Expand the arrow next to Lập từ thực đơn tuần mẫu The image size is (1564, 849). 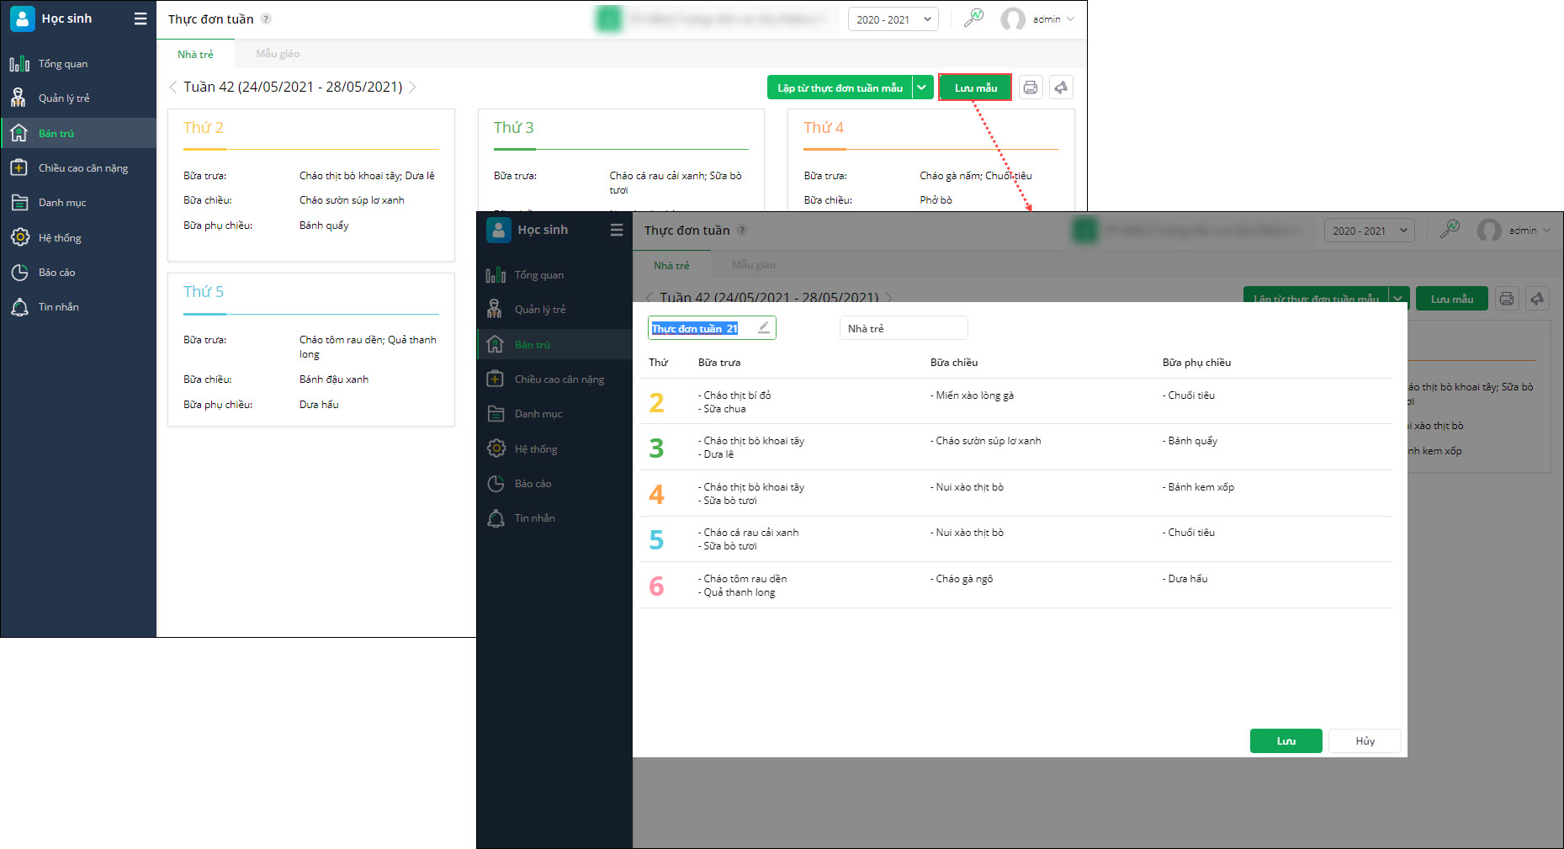click(923, 88)
